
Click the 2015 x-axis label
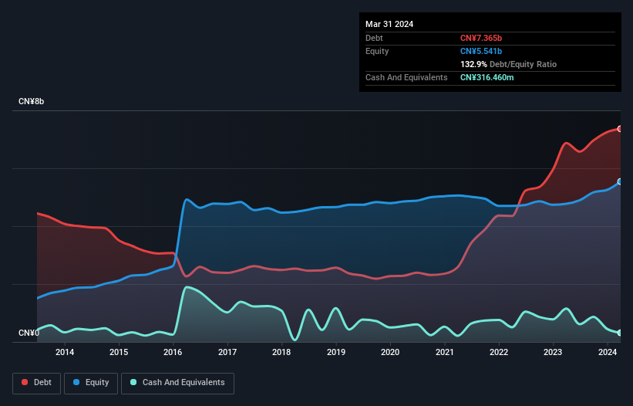pyautogui.click(x=119, y=352)
